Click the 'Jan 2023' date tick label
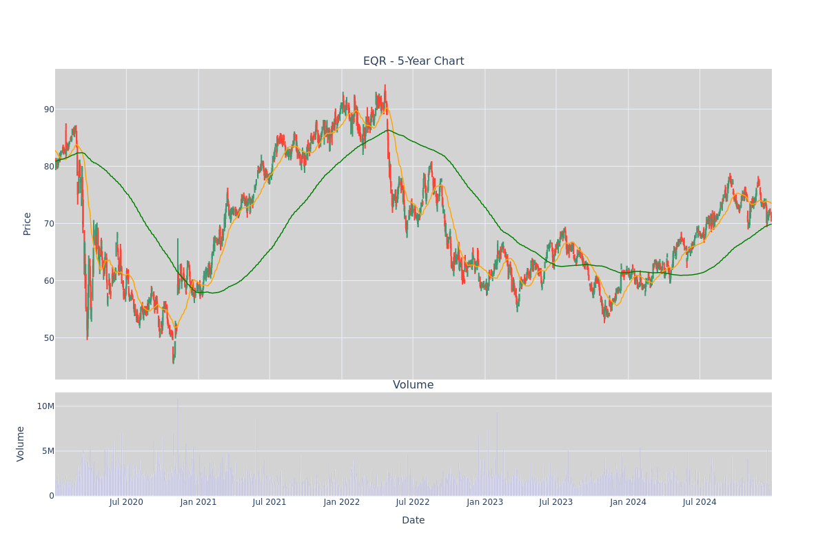Viewport: 827px width, 551px height. (x=485, y=502)
